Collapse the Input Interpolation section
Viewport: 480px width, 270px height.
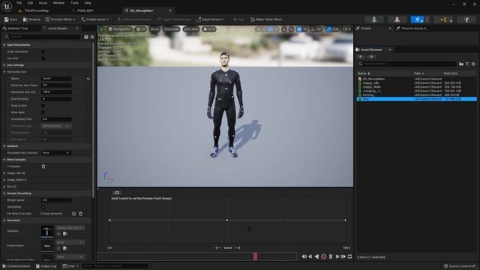pos(4,45)
